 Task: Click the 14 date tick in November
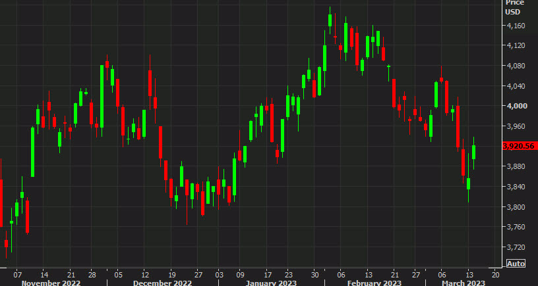(44, 274)
